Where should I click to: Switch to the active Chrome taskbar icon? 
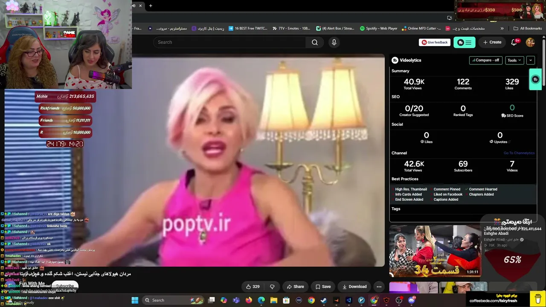point(374,300)
